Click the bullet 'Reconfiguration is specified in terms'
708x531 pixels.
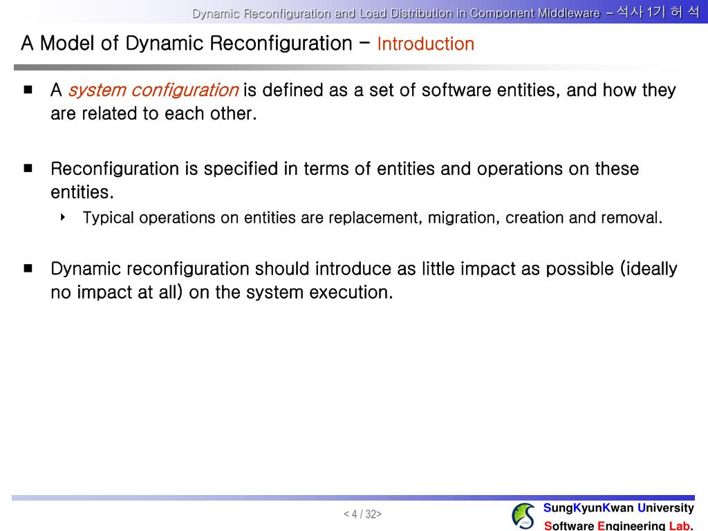(x=345, y=180)
